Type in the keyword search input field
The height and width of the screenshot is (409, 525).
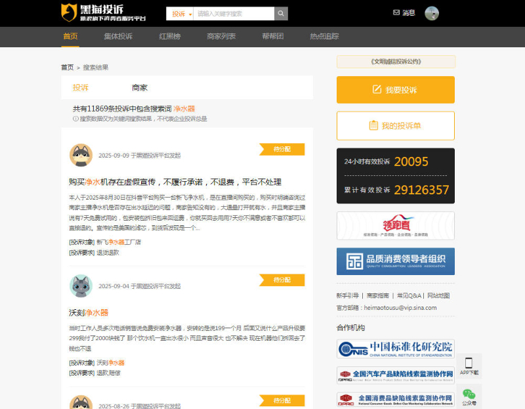[233, 13]
